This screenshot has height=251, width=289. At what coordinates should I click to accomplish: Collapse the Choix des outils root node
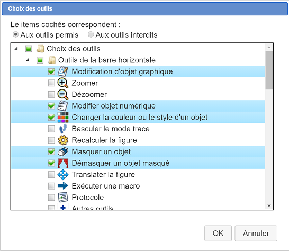coord(16,49)
